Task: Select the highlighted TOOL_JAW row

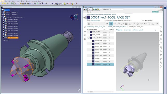Action: tap(100, 64)
